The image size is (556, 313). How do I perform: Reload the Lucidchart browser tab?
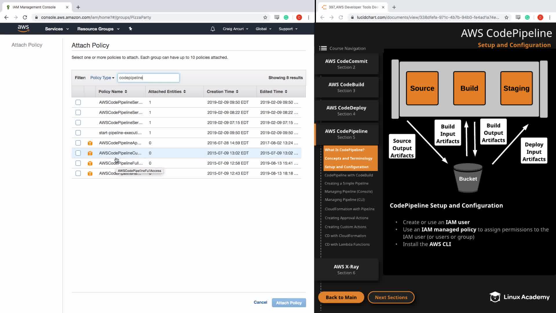(341, 17)
